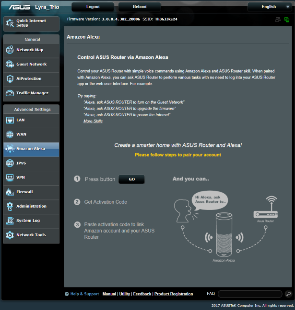
Task: Open the Get Activation Code link
Action: [106, 202]
